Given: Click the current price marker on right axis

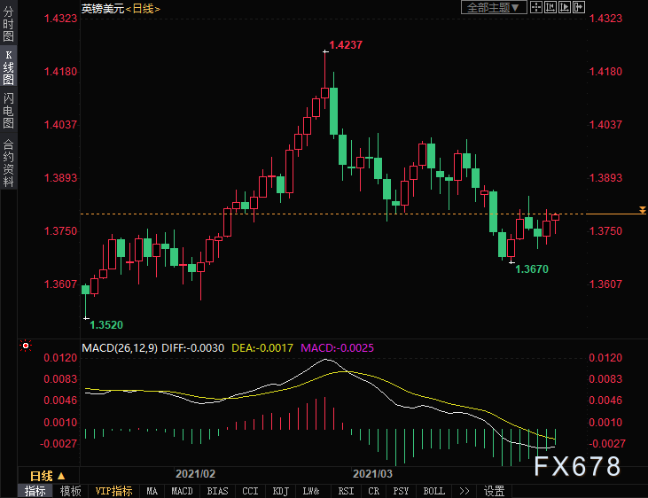Looking at the screenshot, I should tap(642, 210).
